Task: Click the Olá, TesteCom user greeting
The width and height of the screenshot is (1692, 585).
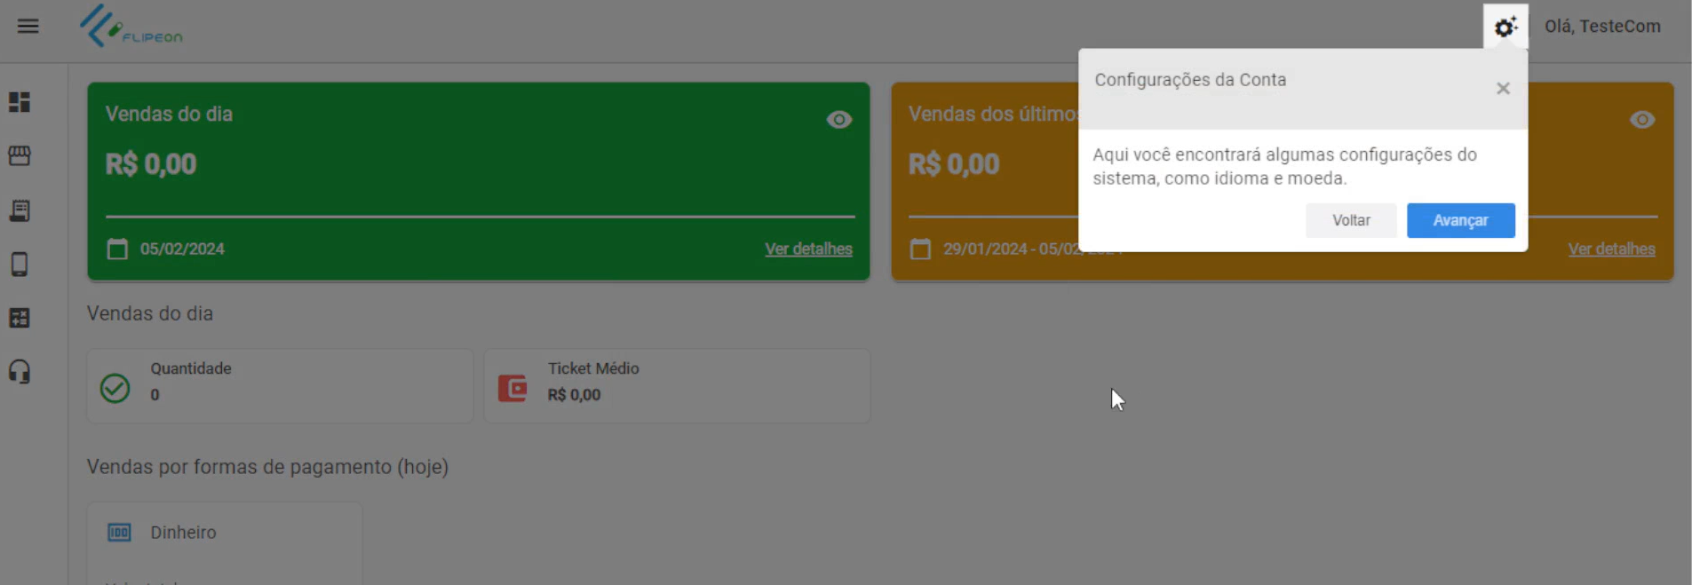Action: coord(1602,27)
